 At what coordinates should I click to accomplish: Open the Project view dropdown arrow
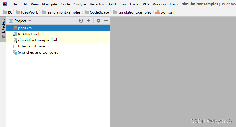30,21
